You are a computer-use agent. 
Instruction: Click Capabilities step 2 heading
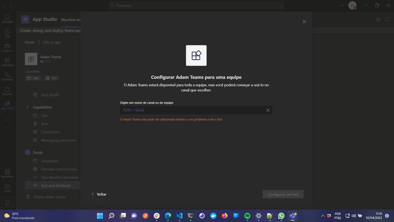43,107
